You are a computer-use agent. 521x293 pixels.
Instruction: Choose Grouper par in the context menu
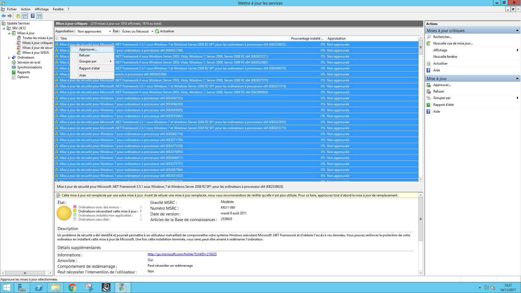click(92, 61)
